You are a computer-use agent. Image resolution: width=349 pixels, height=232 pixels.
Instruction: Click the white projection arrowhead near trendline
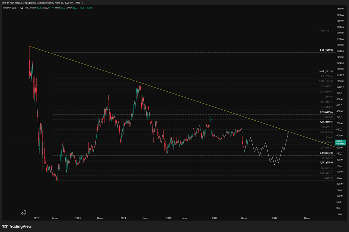(288, 133)
